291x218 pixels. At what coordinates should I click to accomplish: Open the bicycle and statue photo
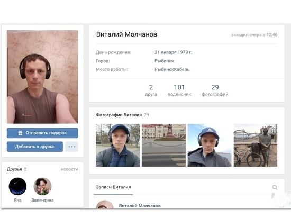(x=256, y=145)
